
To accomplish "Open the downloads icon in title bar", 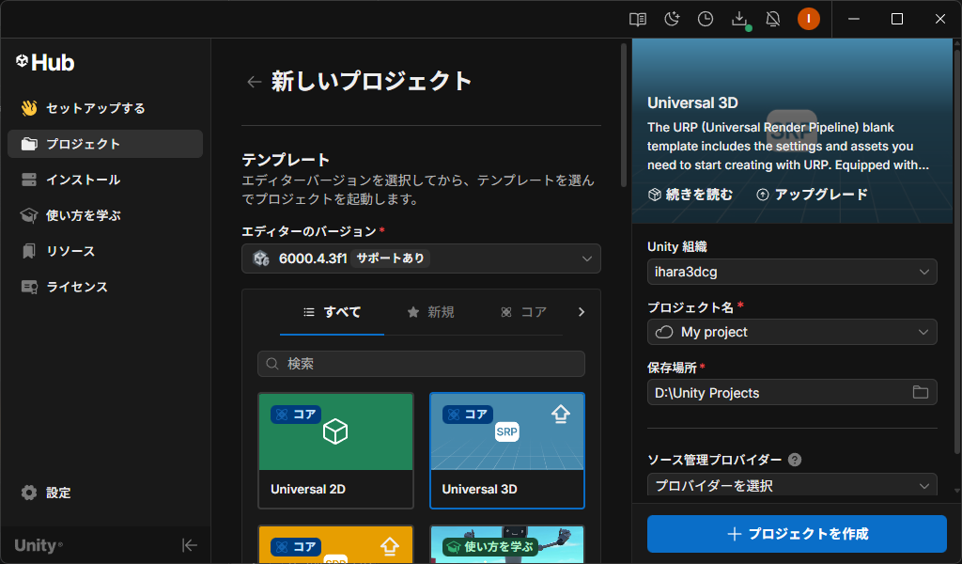I will pyautogui.click(x=739, y=19).
